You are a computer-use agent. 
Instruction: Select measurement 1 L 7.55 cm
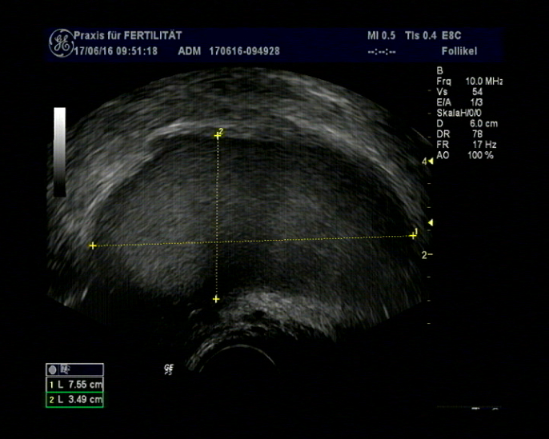coord(74,385)
